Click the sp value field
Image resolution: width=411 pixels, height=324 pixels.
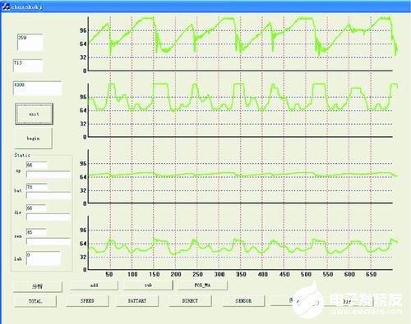37,165
